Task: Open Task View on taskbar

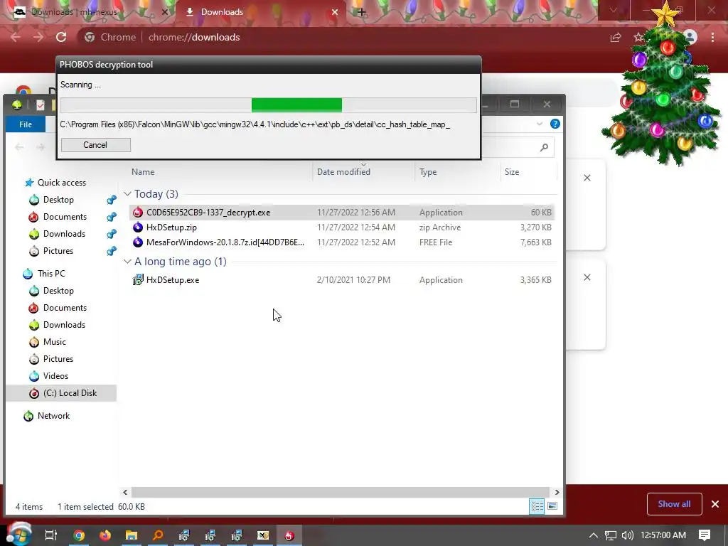Action: tap(51, 535)
